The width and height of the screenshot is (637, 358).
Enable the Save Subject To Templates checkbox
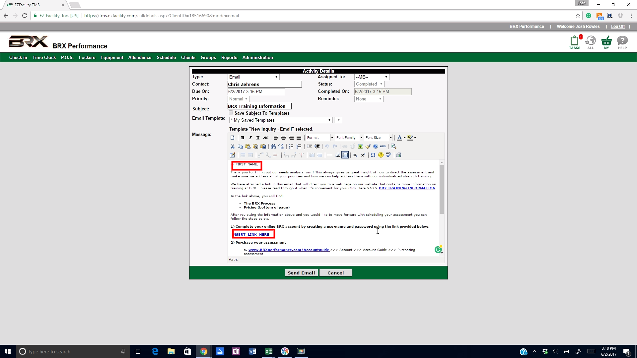(231, 113)
